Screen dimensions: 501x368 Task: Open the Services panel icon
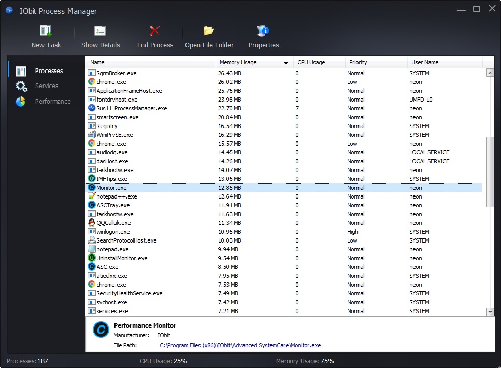(21, 86)
